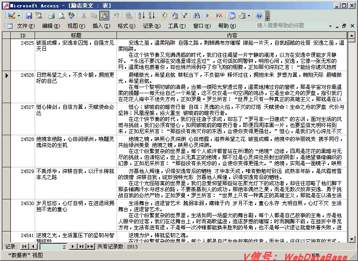Open the 文件(F) menu
358x261 pixels.
pyautogui.click(x=26, y=26)
